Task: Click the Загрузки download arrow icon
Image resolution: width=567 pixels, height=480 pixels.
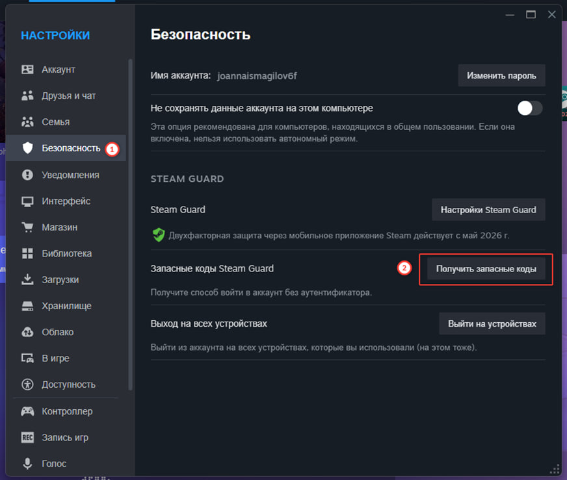Action: [x=27, y=279]
